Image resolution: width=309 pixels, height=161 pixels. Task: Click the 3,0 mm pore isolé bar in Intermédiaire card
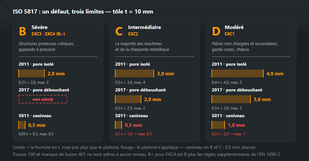(135, 73)
